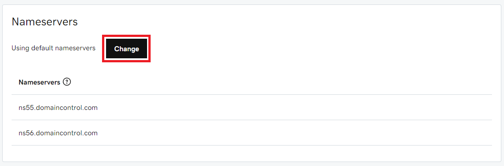Click the ns55.domaincontrol.com text
This screenshot has width=504, height=166.
(x=58, y=108)
